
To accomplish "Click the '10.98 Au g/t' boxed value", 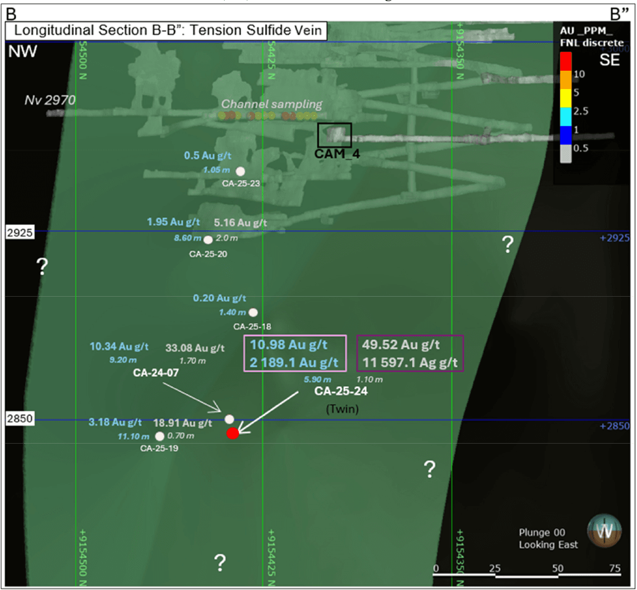I will [x=288, y=345].
